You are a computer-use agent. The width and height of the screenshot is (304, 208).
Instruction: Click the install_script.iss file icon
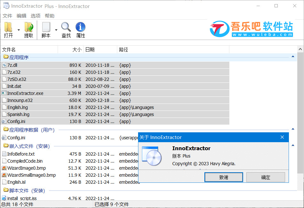pyautogui.click(x=4, y=198)
